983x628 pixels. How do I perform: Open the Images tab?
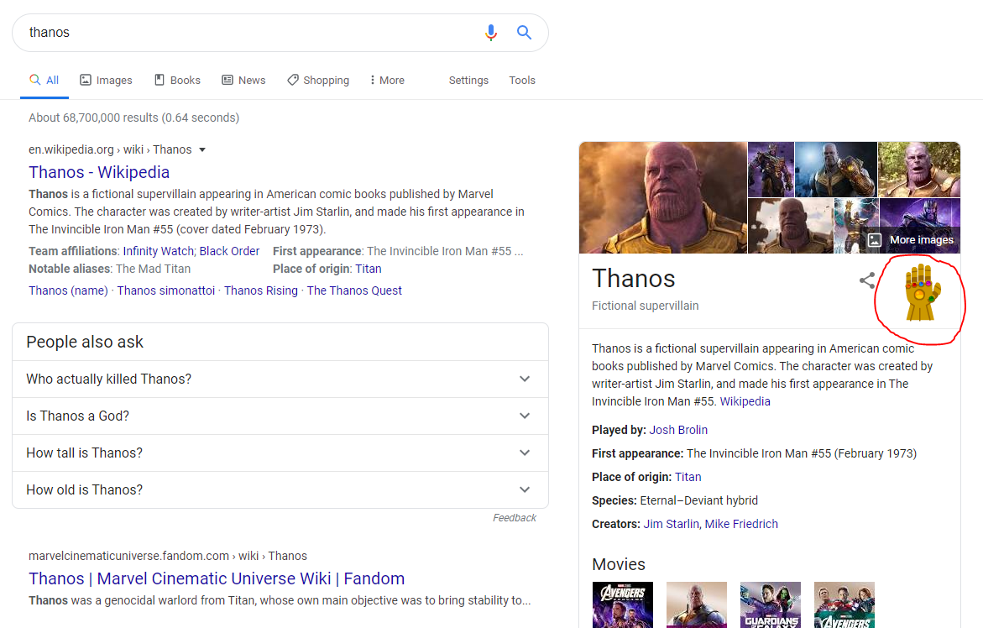(106, 81)
